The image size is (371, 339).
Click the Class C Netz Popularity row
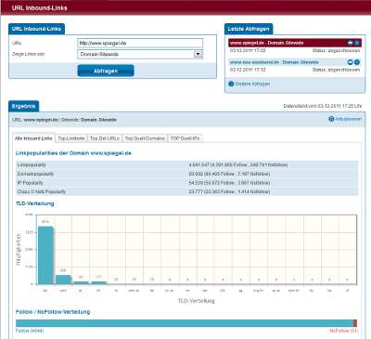pos(186,191)
